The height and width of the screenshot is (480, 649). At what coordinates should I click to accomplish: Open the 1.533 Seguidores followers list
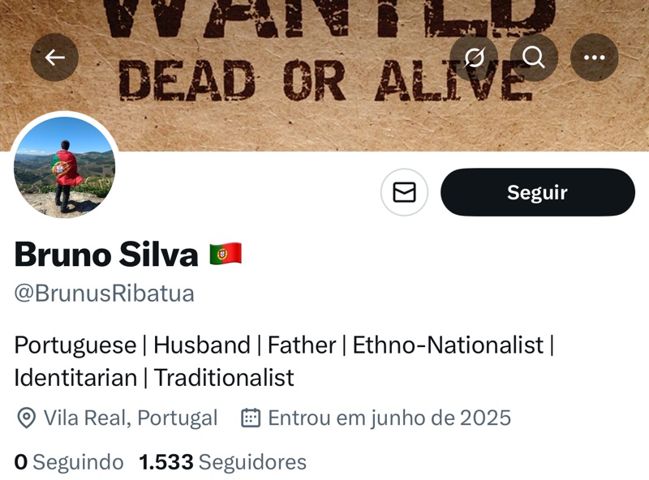[x=222, y=462]
